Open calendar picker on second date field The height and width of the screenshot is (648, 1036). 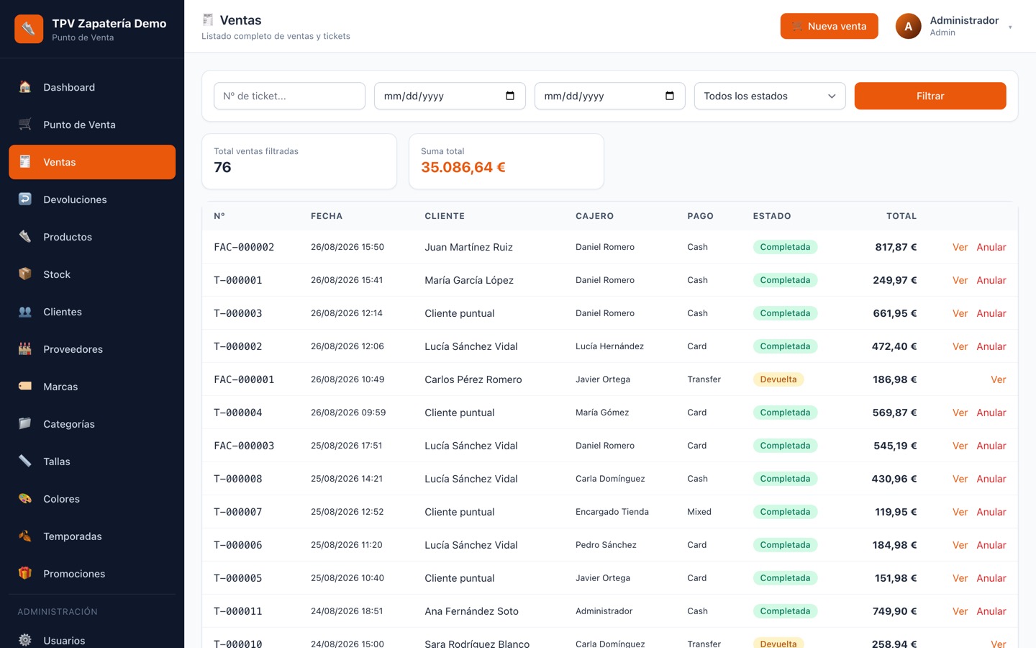click(670, 96)
